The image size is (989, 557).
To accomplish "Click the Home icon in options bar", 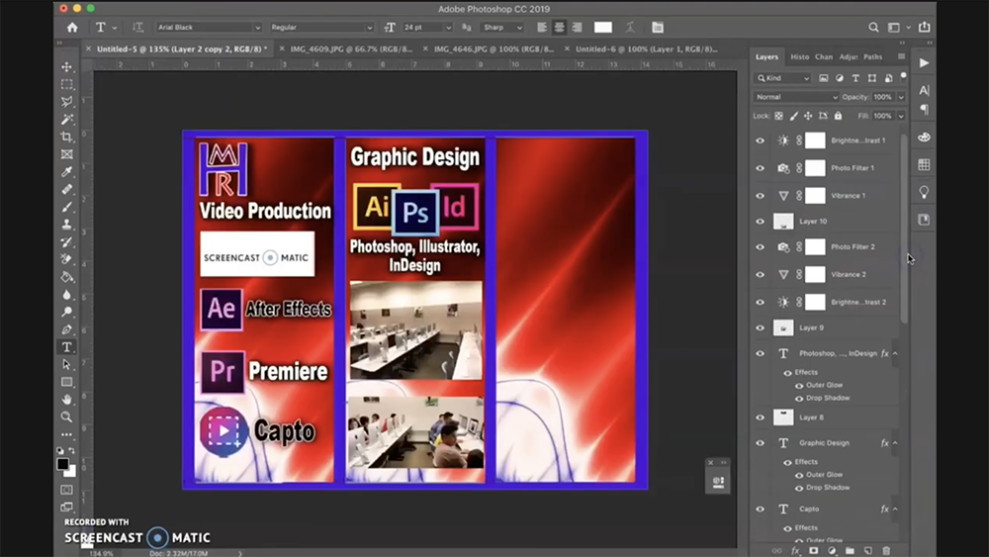I will pyautogui.click(x=72, y=27).
